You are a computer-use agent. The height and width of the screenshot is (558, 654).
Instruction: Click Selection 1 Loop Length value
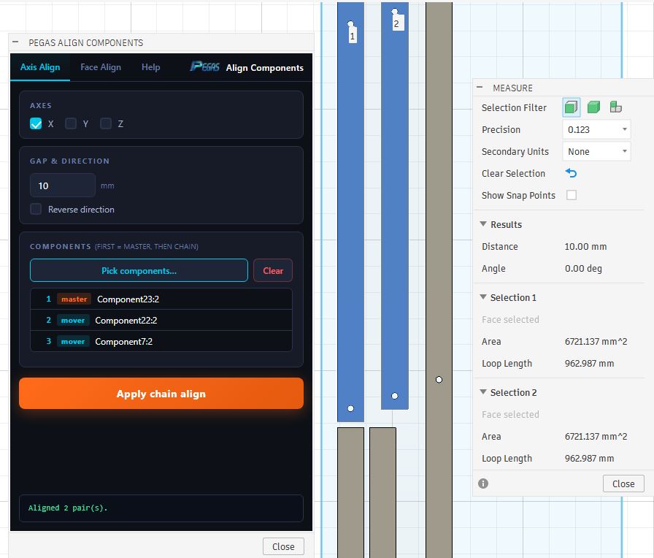tap(589, 364)
